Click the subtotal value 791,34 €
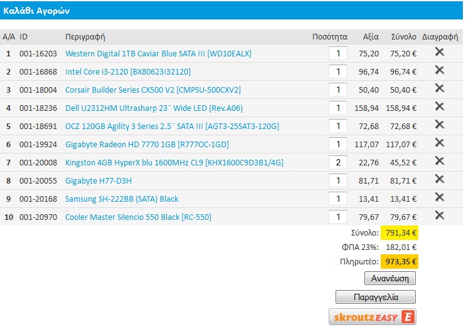The image size is (466, 327). [x=400, y=232]
